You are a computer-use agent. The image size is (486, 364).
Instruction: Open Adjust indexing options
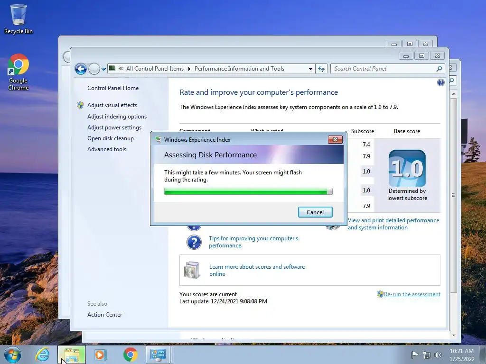tap(117, 117)
